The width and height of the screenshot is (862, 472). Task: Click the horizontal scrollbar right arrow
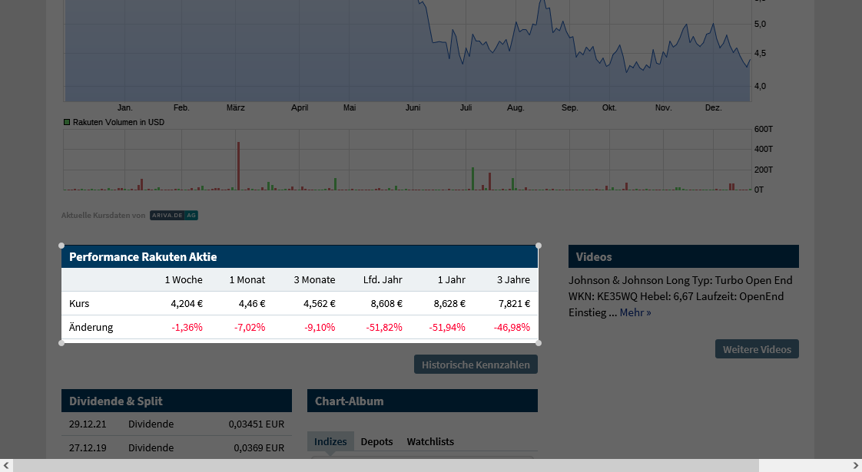[855, 465]
